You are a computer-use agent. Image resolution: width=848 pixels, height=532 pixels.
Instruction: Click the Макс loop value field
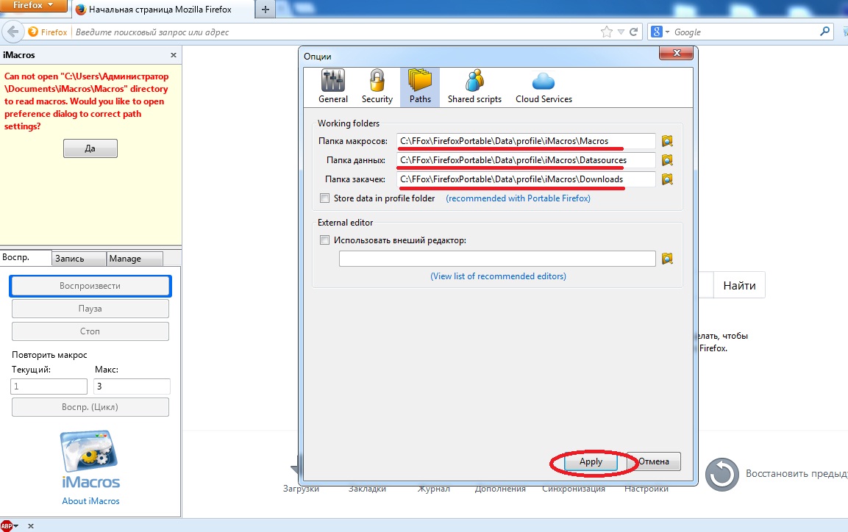pyautogui.click(x=132, y=387)
